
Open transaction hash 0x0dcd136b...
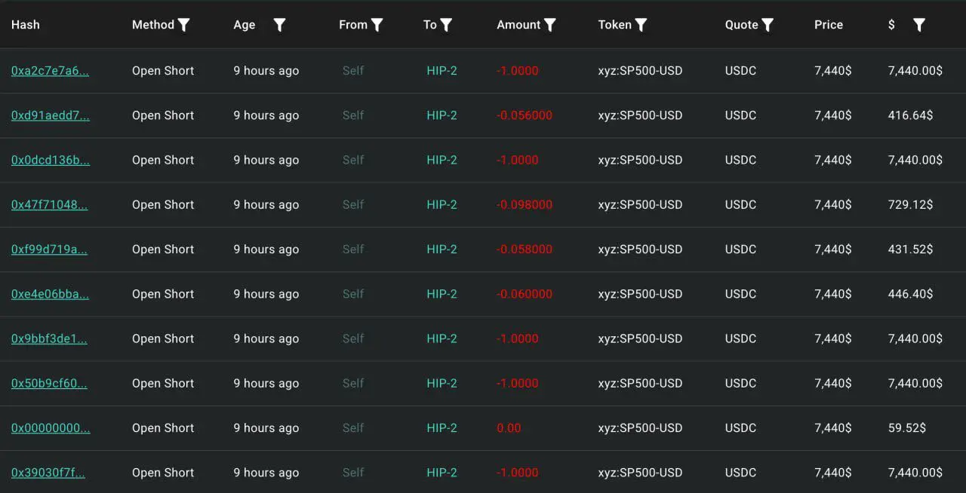pos(51,160)
